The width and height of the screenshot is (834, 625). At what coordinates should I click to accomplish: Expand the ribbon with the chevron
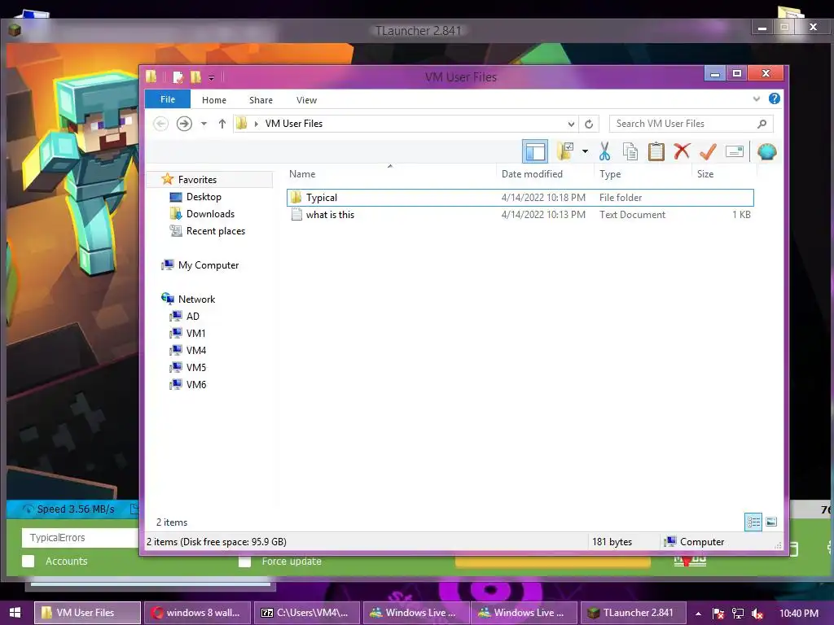757,98
